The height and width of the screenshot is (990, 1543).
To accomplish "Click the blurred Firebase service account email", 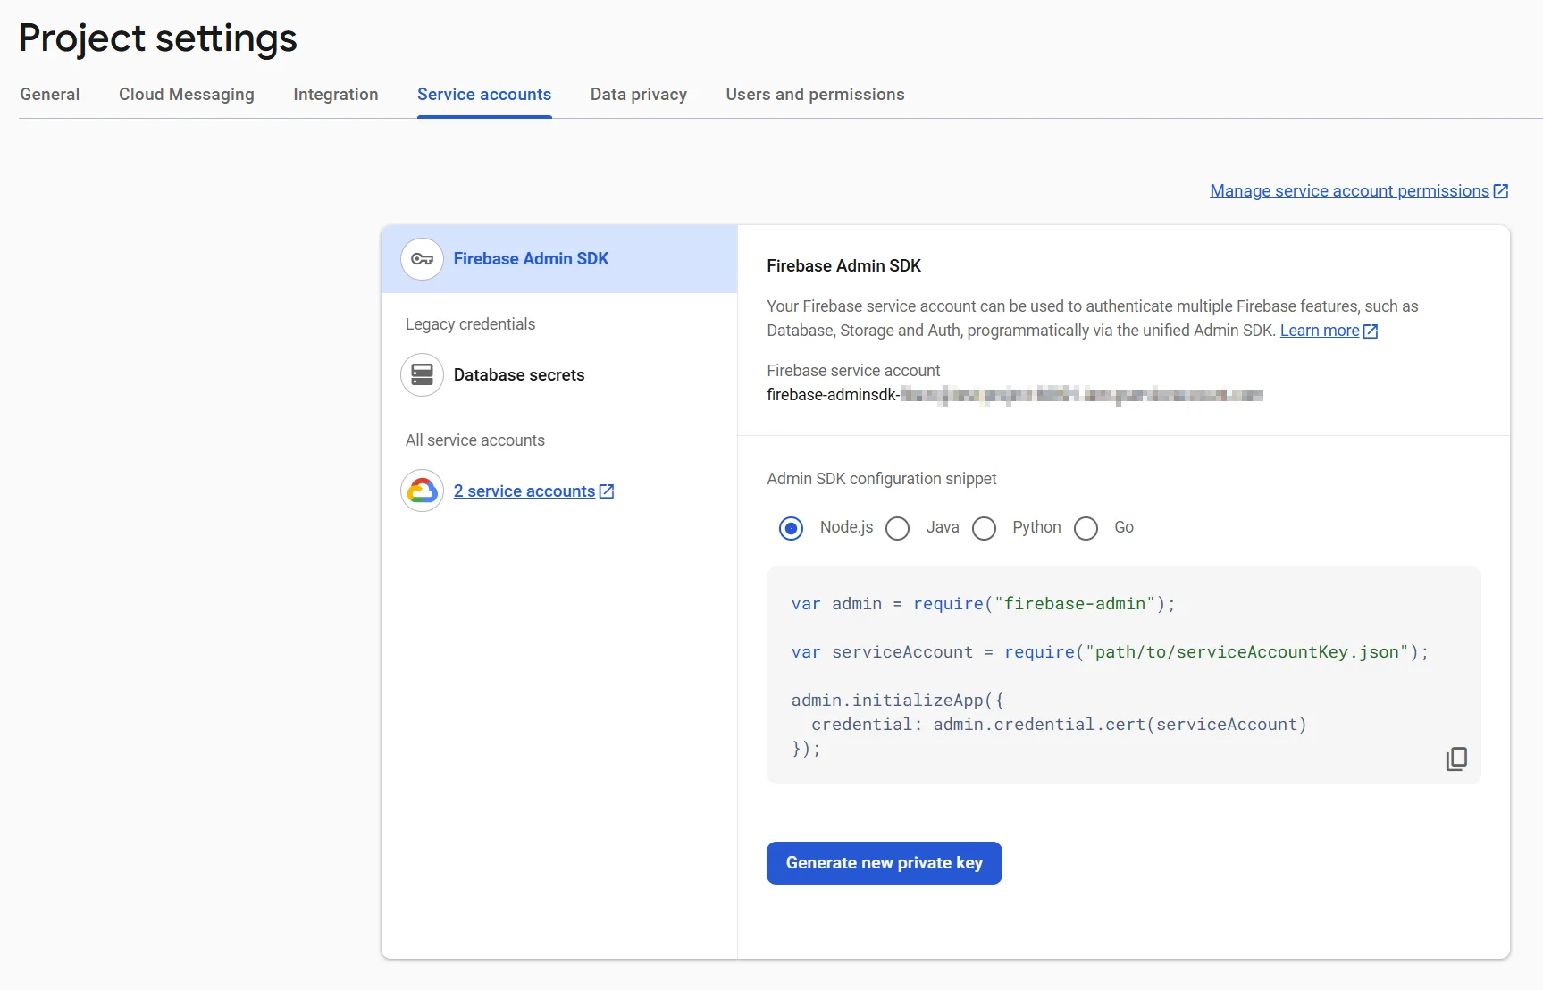I will click(x=1014, y=395).
